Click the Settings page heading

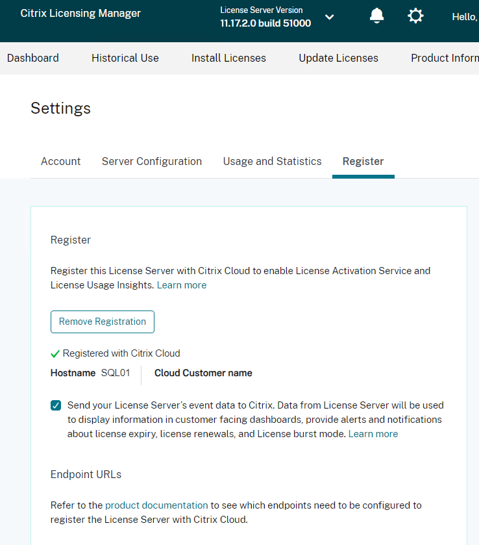click(x=60, y=108)
